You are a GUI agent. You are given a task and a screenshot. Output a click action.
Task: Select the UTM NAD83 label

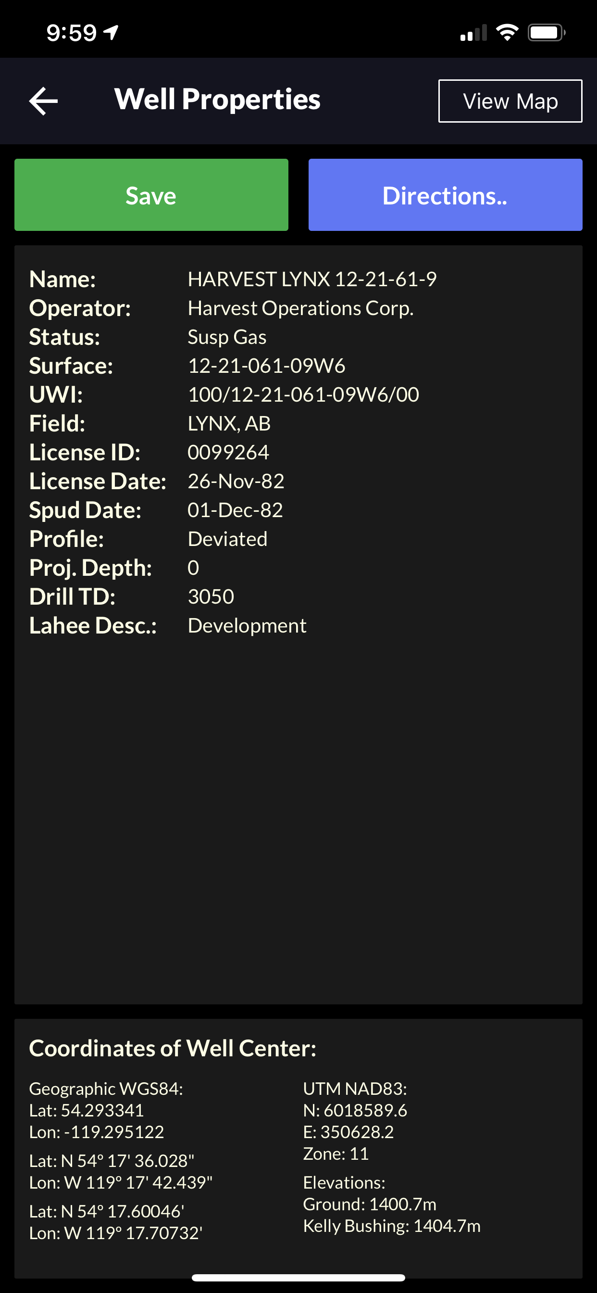355,1089
